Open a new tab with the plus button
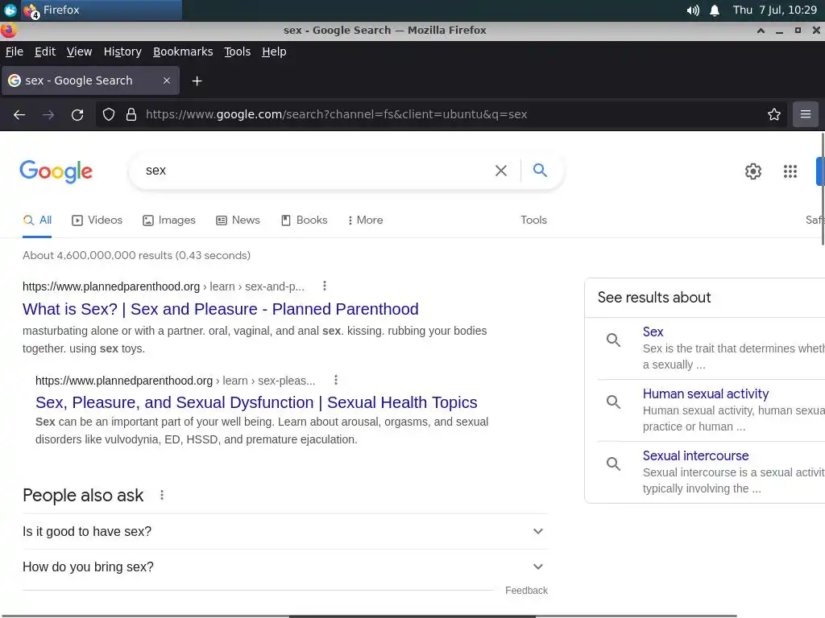 pyautogui.click(x=197, y=81)
